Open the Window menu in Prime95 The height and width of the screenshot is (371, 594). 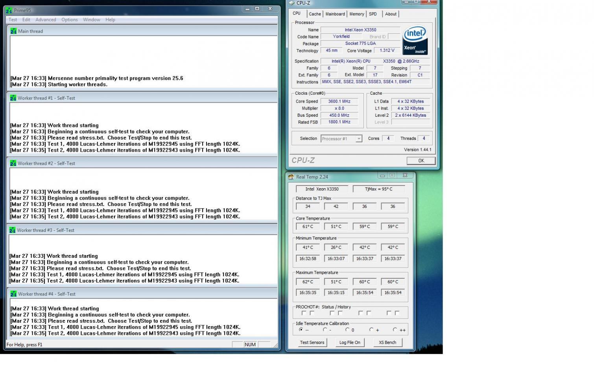pyautogui.click(x=92, y=20)
